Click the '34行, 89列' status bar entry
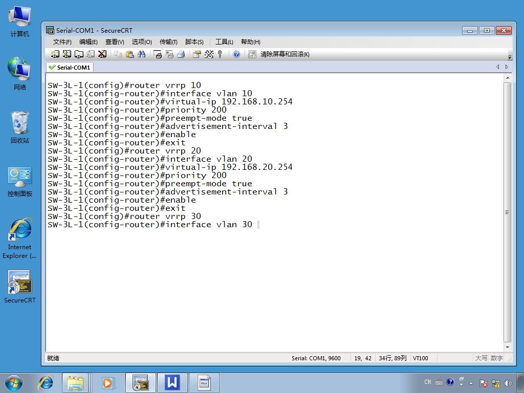This screenshot has width=524, height=393. pyautogui.click(x=392, y=358)
